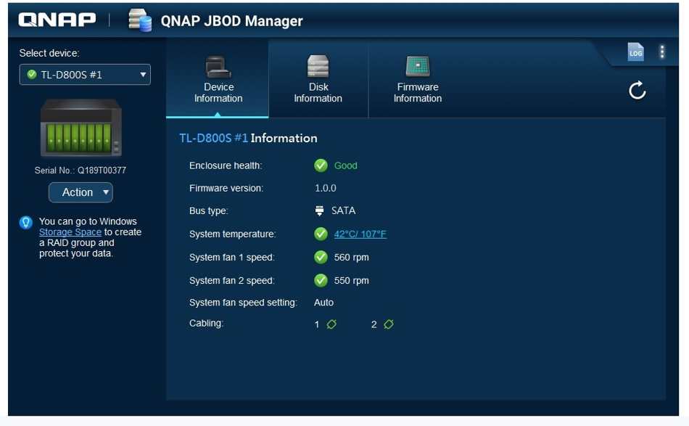Click the fan speed setting value 'Auto'
This screenshot has height=426, width=689.
324,303
